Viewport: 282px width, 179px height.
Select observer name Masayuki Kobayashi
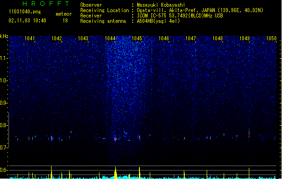(x=161, y=5)
